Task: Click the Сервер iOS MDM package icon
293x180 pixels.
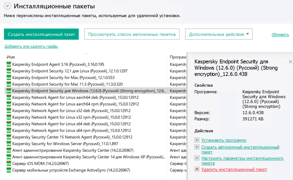Action: point(8,164)
